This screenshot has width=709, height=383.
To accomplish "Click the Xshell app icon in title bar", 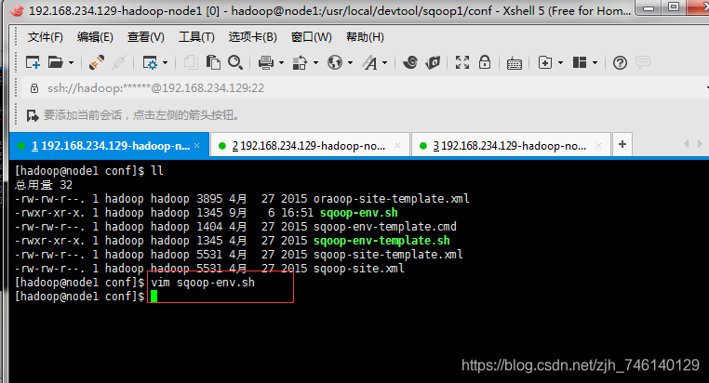I will 17,10.
